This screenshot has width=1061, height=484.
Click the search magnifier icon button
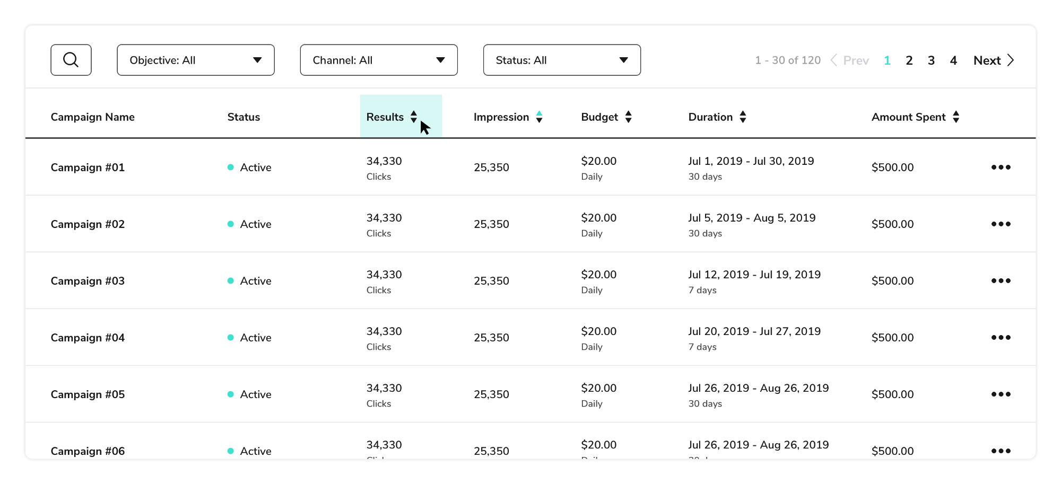tap(71, 60)
